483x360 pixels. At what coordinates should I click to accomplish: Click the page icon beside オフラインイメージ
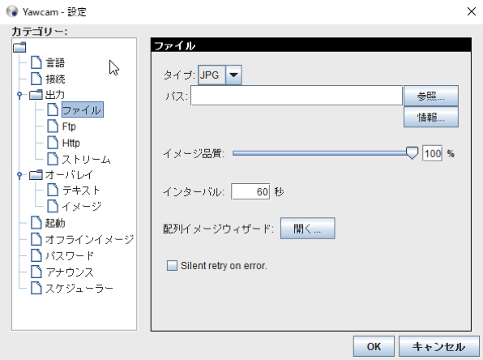click(36, 239)
